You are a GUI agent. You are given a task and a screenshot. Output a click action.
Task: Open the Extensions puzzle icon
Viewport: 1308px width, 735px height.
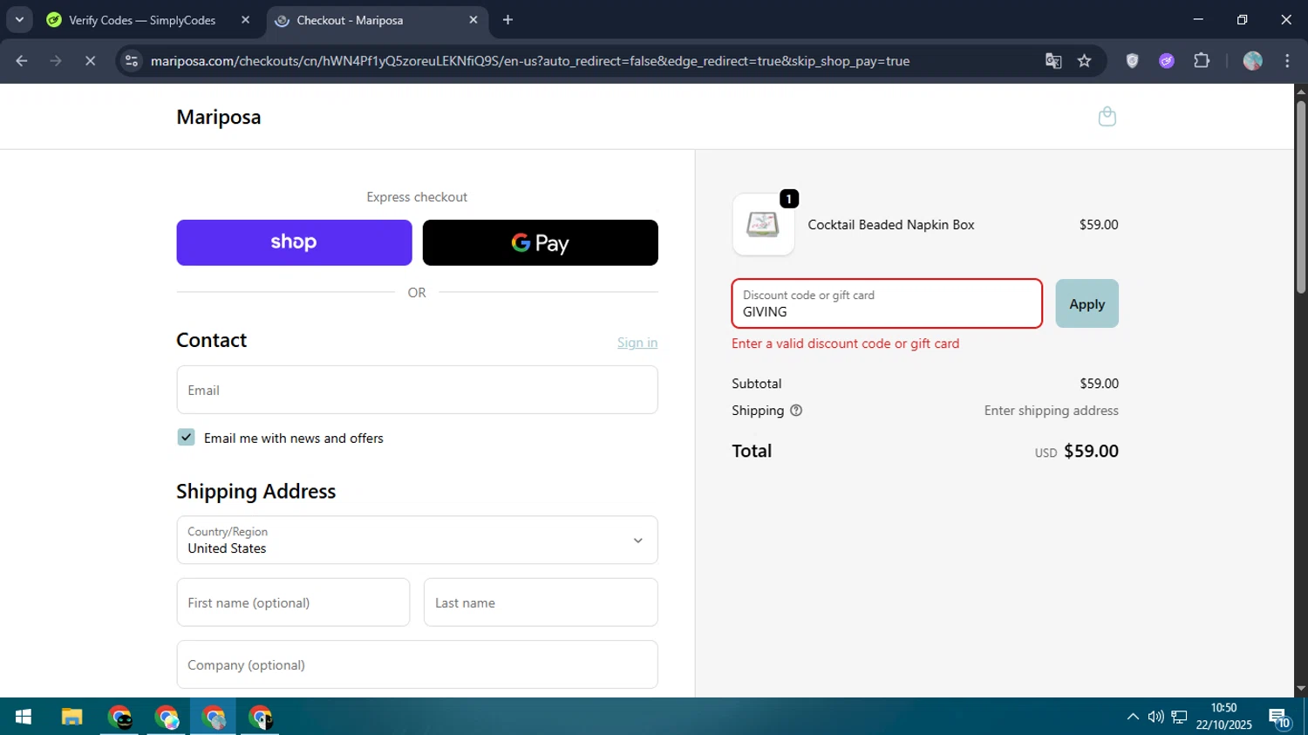1202,61
